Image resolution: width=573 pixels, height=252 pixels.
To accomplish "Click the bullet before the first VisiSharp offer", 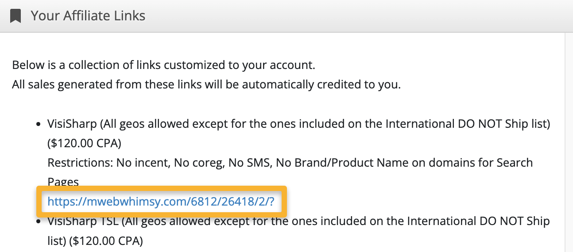I will tap(39, 124).
